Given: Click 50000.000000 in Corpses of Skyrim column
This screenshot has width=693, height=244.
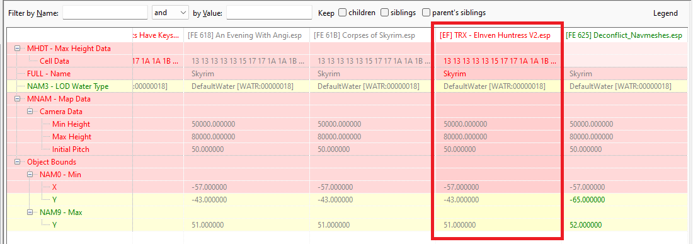Looking at the screenshot, I should pyautogui.click(x=339, y=124).
